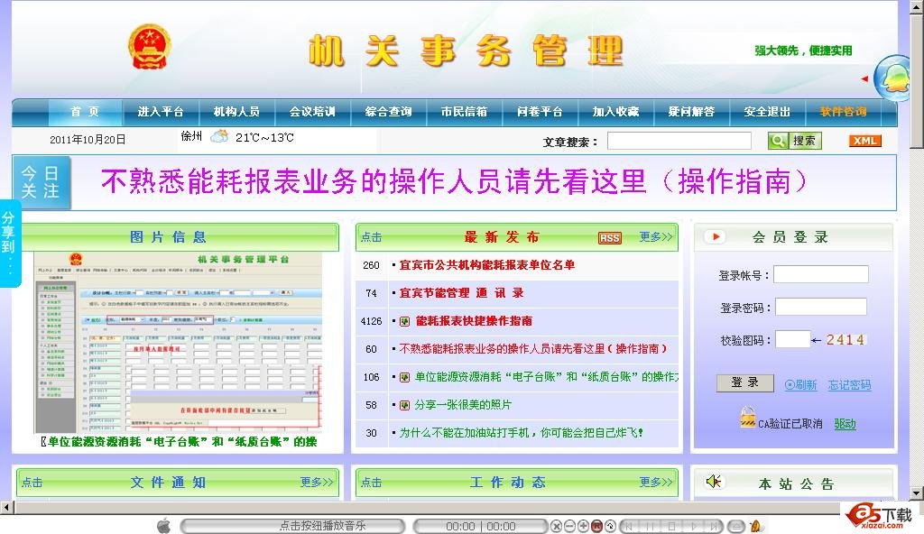This screenshot has height=534, width=924.
Task: Open the 会议培训 navigation menu item
Action: tap(312, 112)
